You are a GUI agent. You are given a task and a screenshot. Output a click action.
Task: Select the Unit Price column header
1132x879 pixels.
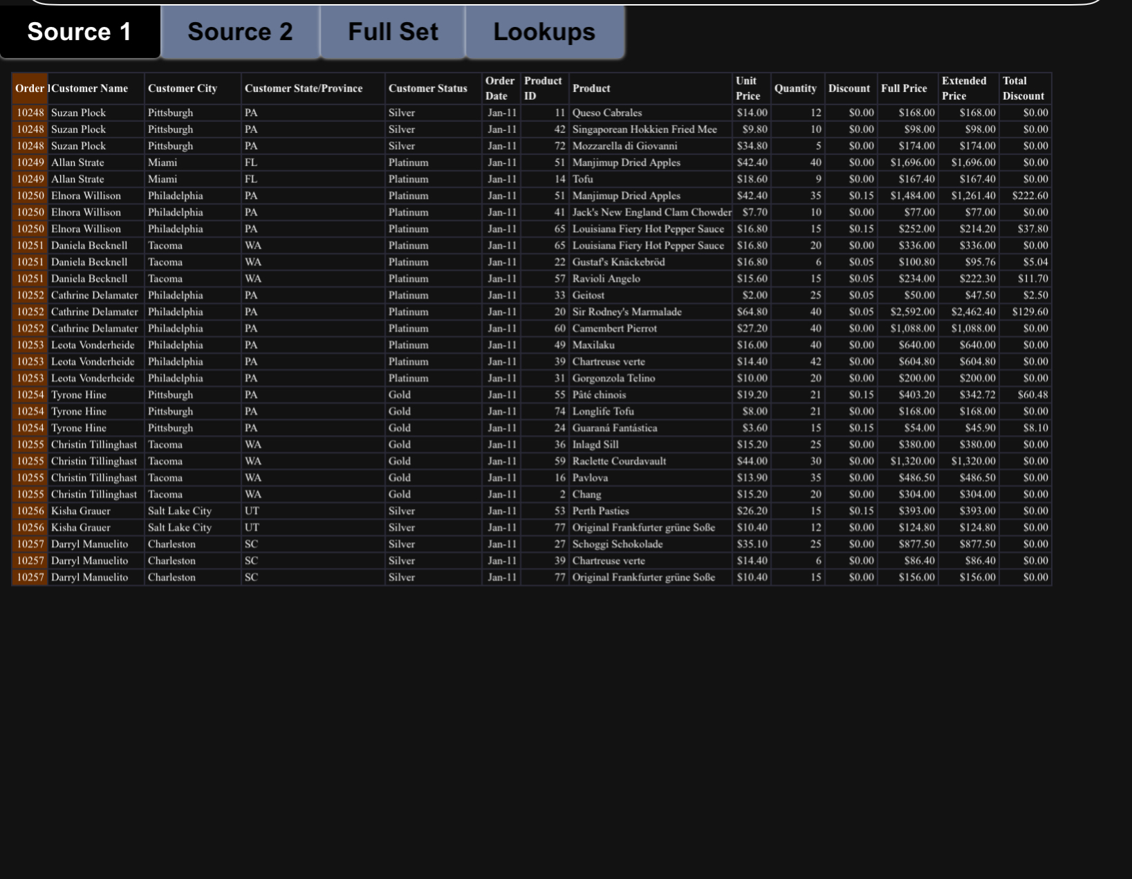[752, 89]
